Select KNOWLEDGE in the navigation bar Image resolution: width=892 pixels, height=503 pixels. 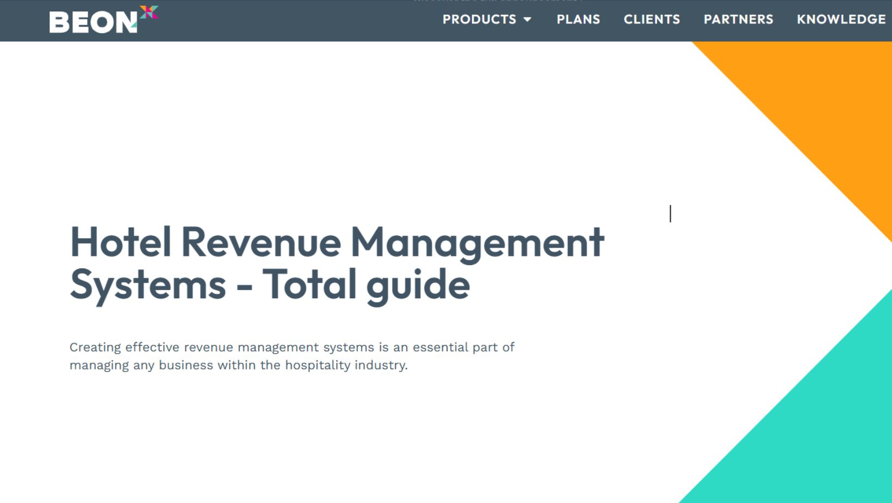click(841, 20)
